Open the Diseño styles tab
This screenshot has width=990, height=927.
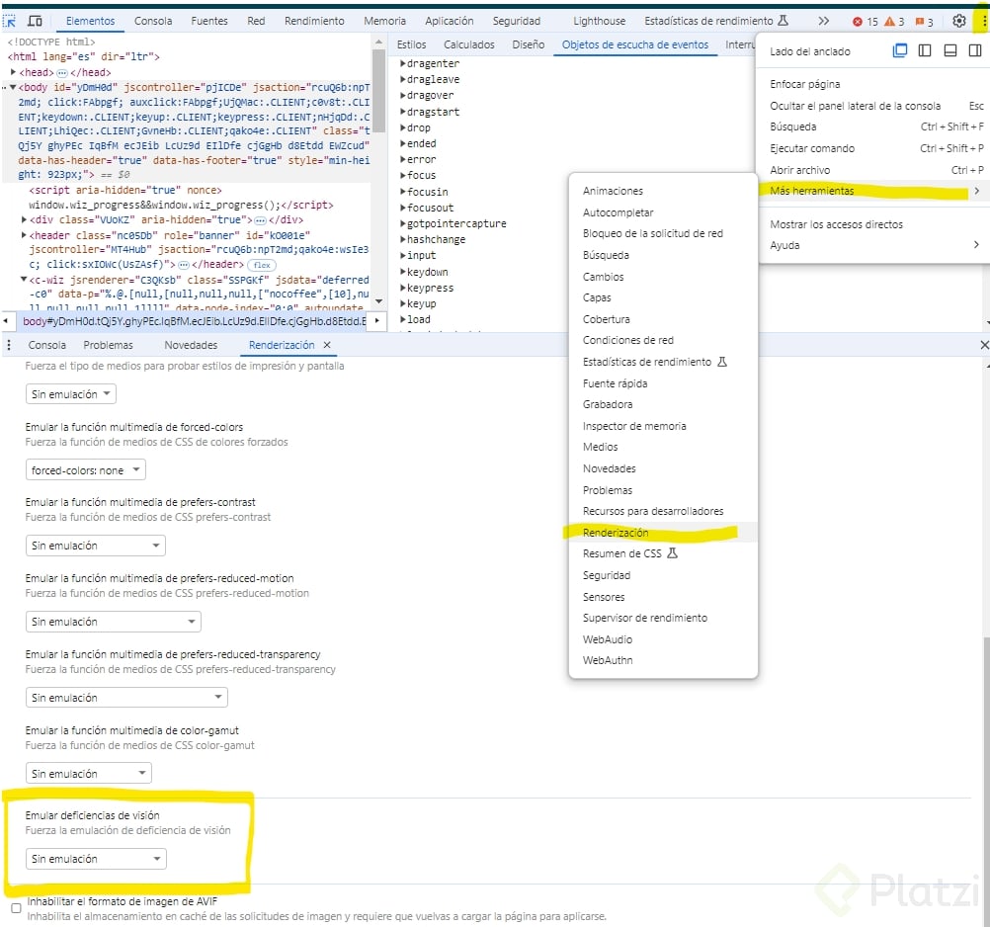click(528, 44)
